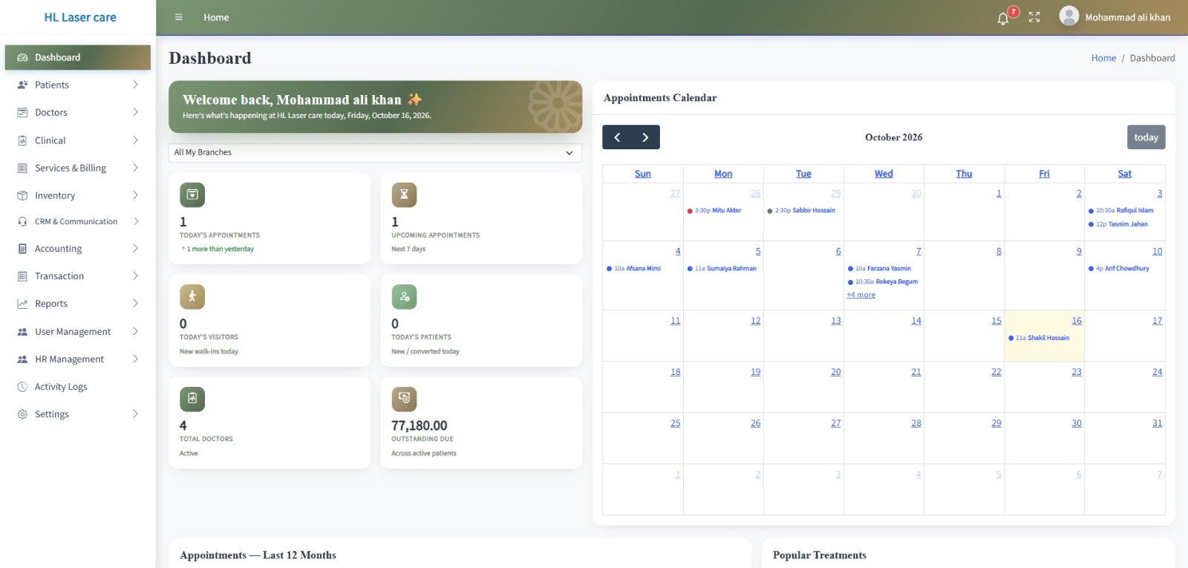Image resolution: width=1188 pixels, height=568 pixels.
Task: Click Mohammad ali khan username in navbar
Action: tap(1128, 17)
